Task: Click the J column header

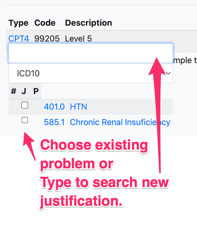Action: 24,91
